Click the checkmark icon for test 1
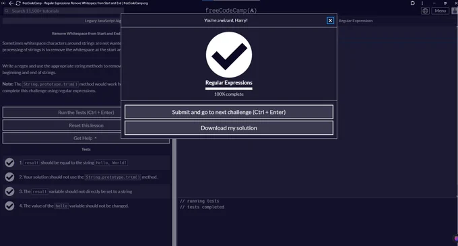The image size is (458, 246). (9, 162)
